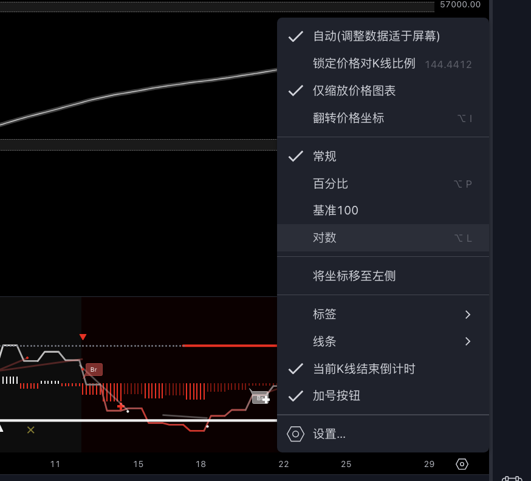
Task: Expand the 线条 submenu arrow
Action: (467, 341)
